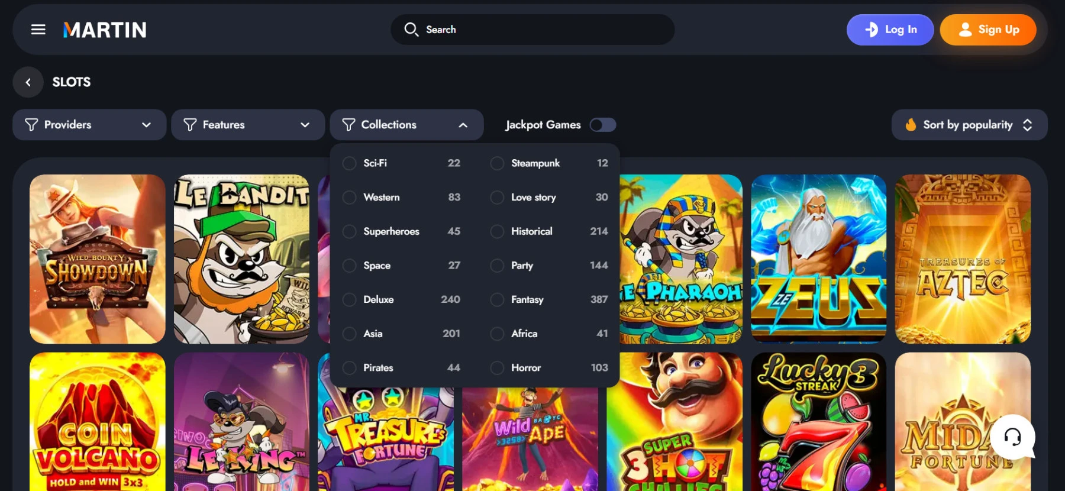Click the funnel icon in Providers filter

[31, 125]
